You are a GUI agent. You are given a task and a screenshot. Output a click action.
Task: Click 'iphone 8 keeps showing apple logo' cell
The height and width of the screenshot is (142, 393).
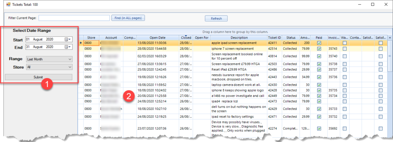click(x=239, y=90)
